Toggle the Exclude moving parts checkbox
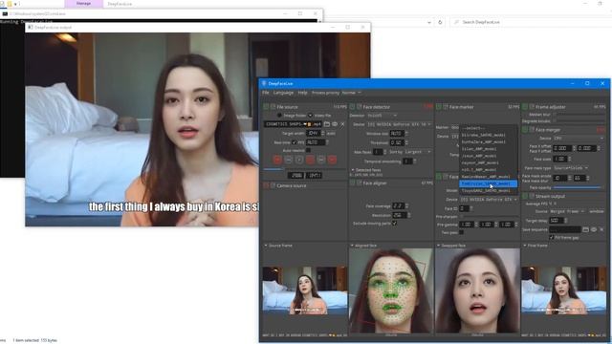 pos(394,224)
